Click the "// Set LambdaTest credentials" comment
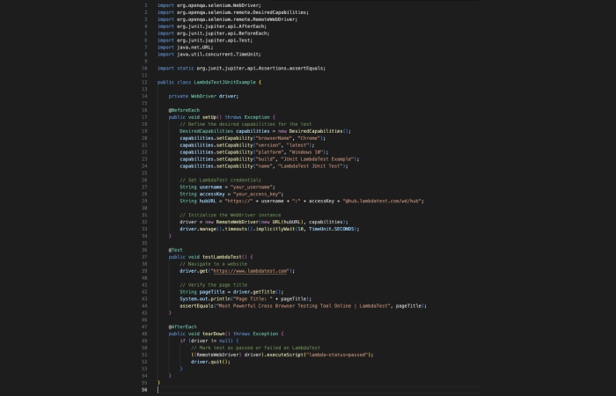 pos(220,180)
